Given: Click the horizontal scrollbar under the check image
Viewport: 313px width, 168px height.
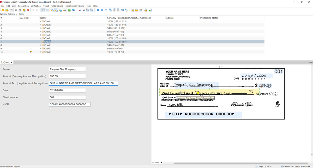Looking at the screenshot, I should pos(240,163).
